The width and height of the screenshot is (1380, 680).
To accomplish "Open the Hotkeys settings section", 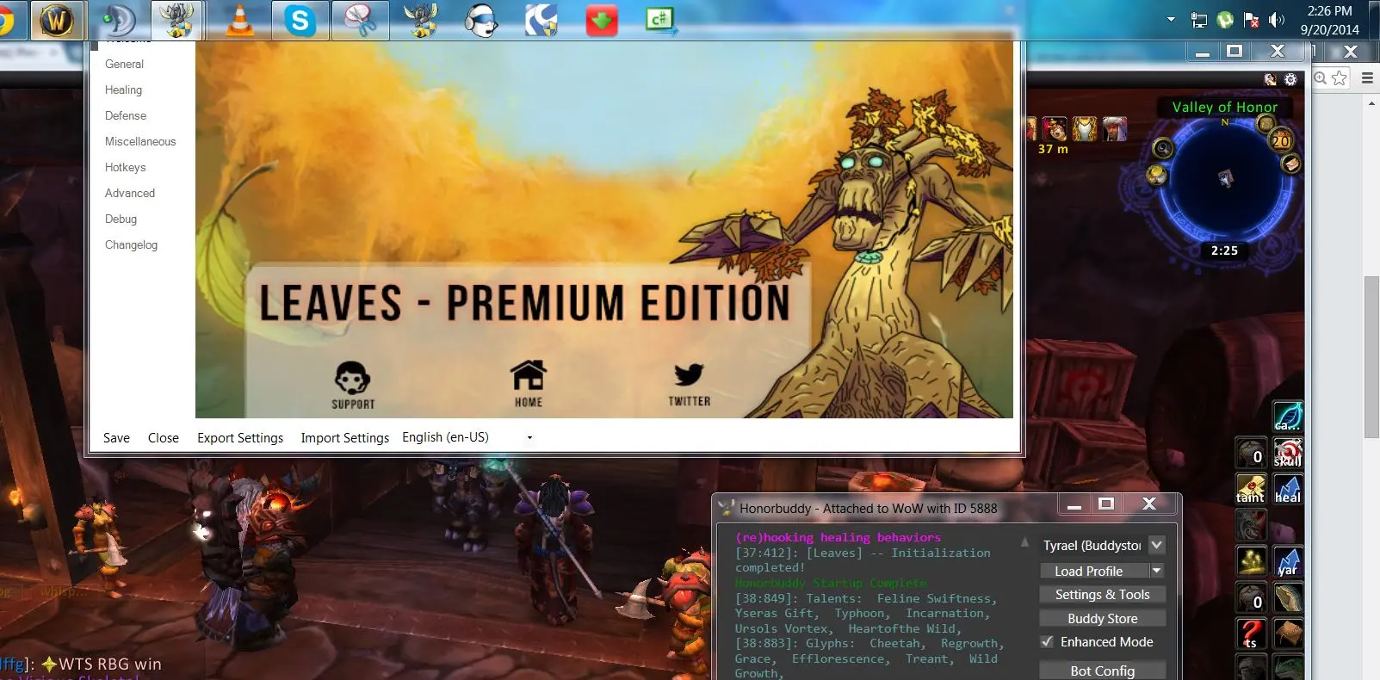I will (x=125, y=168).
